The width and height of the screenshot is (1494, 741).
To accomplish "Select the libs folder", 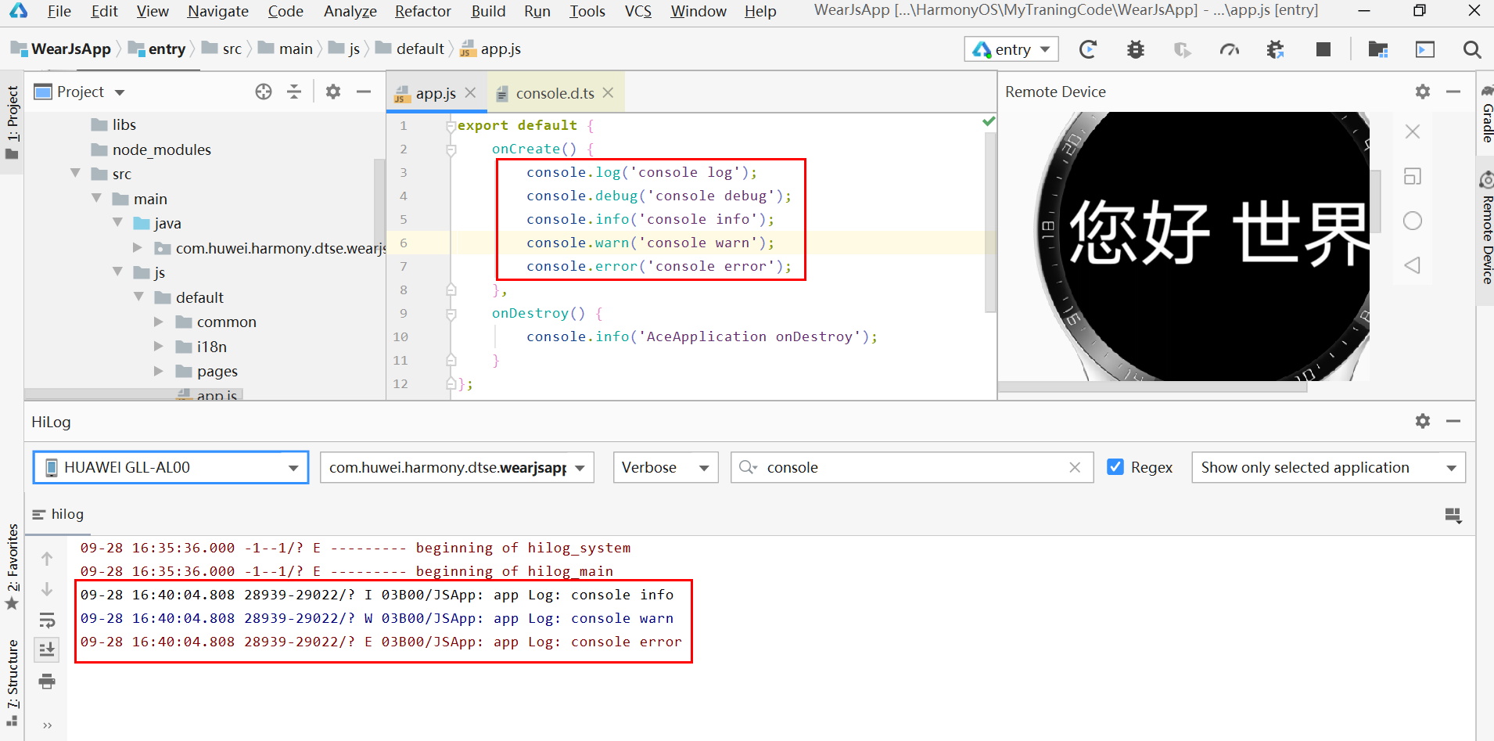I will pos(124,124).
